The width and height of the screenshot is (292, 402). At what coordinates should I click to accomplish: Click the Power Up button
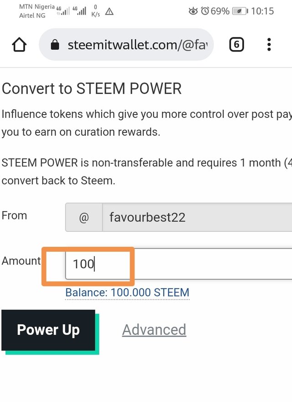[48, 330]
